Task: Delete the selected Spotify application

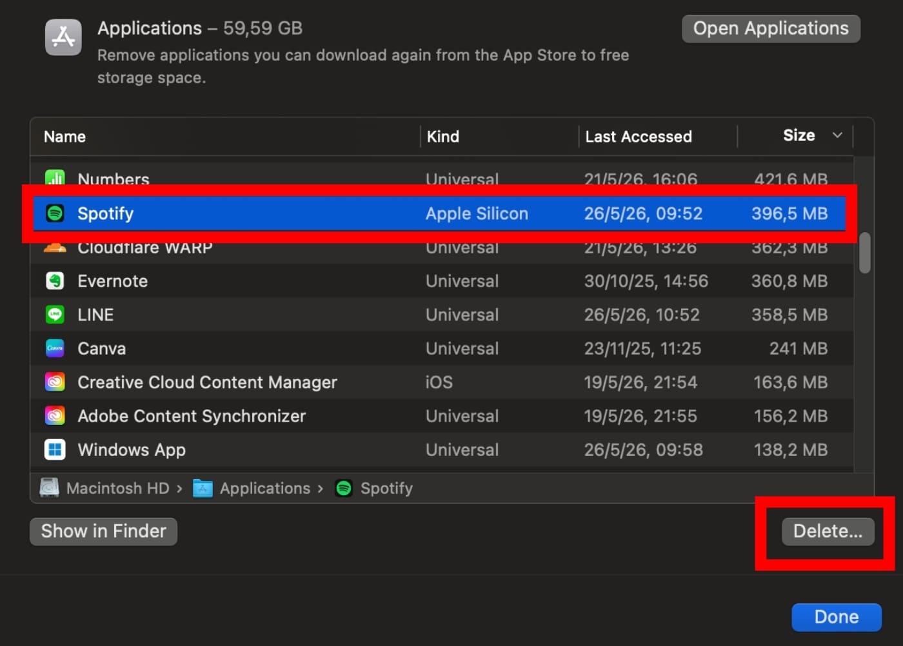Action: coord(828,531)
